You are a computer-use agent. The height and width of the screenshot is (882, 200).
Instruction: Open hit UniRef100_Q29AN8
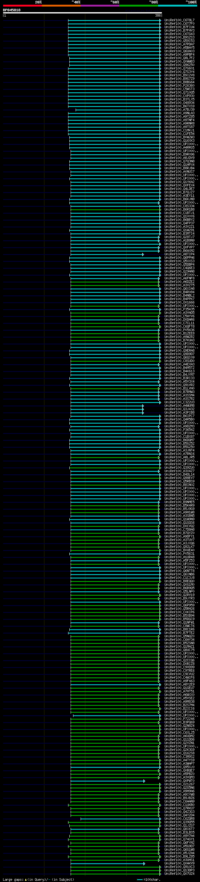click(x=179, y=272)
